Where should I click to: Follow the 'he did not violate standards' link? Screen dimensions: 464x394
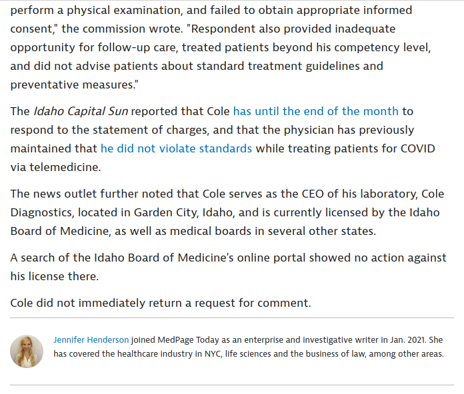(177, 148)
